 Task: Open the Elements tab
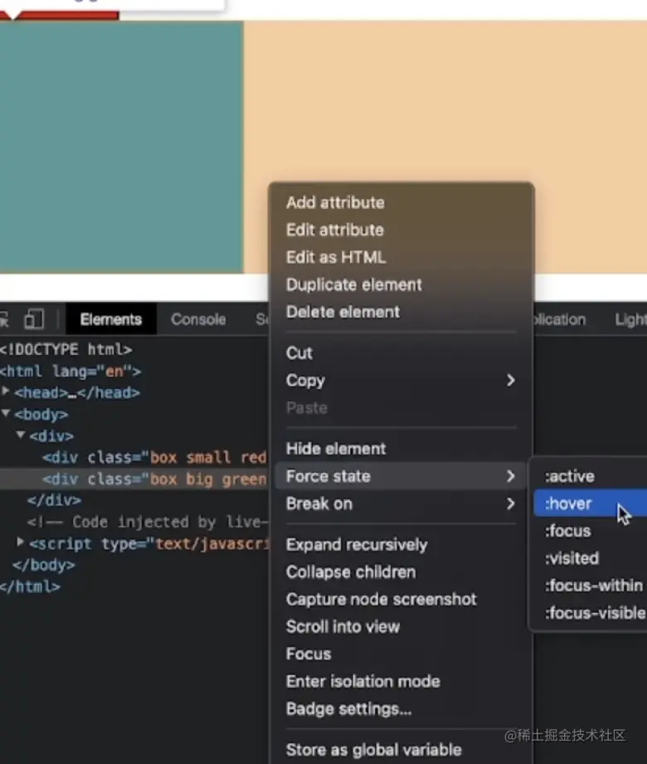pos(111,319)
